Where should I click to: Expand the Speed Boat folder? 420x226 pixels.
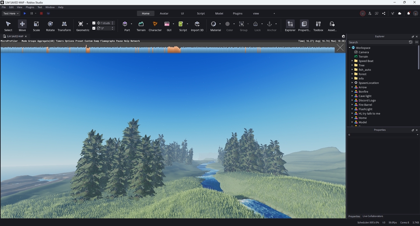tap(352, 61)
